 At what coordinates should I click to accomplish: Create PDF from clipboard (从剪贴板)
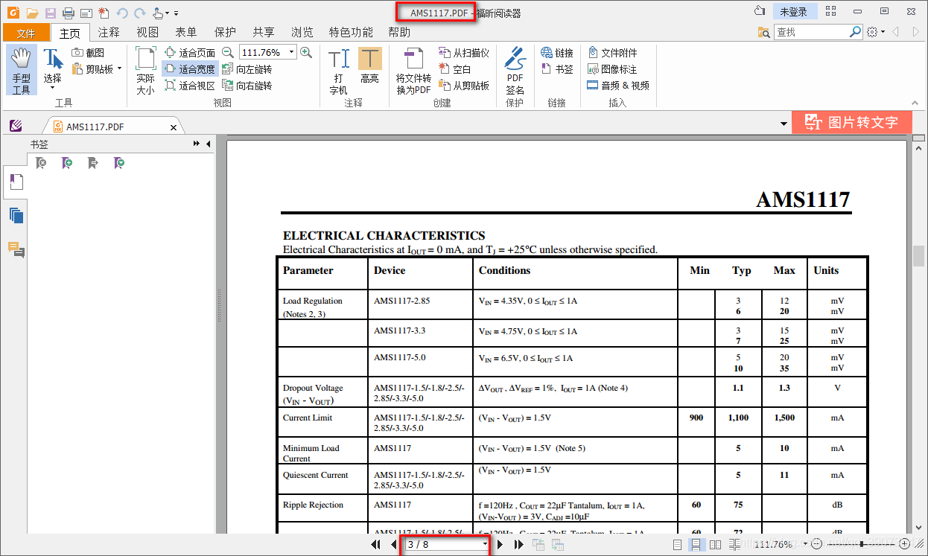click(x=464, y=86)
